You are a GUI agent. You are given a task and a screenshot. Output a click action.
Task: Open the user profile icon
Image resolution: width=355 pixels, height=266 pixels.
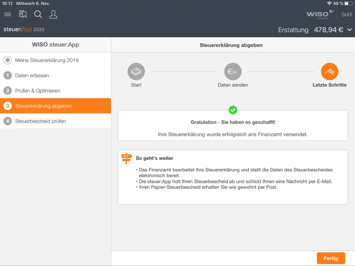[53, 14]
